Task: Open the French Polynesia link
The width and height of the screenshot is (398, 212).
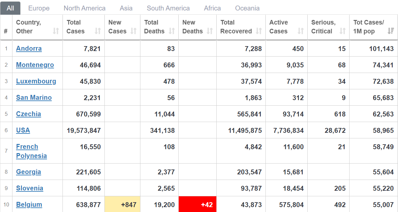Action: [x=31, y=151]
